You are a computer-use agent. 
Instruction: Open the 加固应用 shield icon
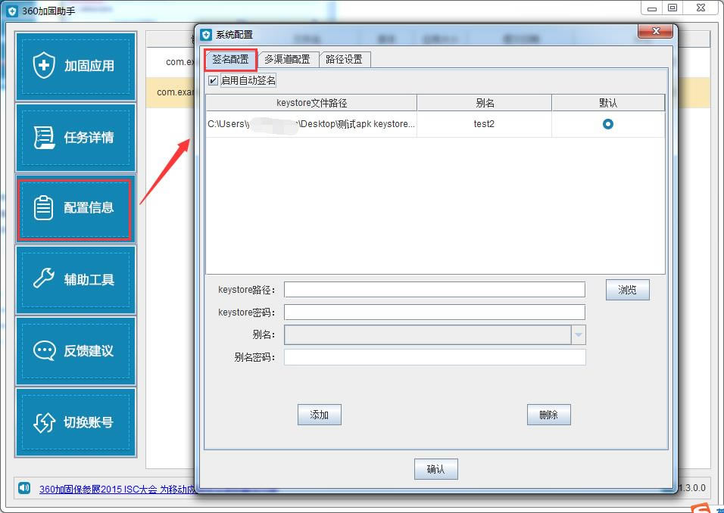tap(44, 65)
